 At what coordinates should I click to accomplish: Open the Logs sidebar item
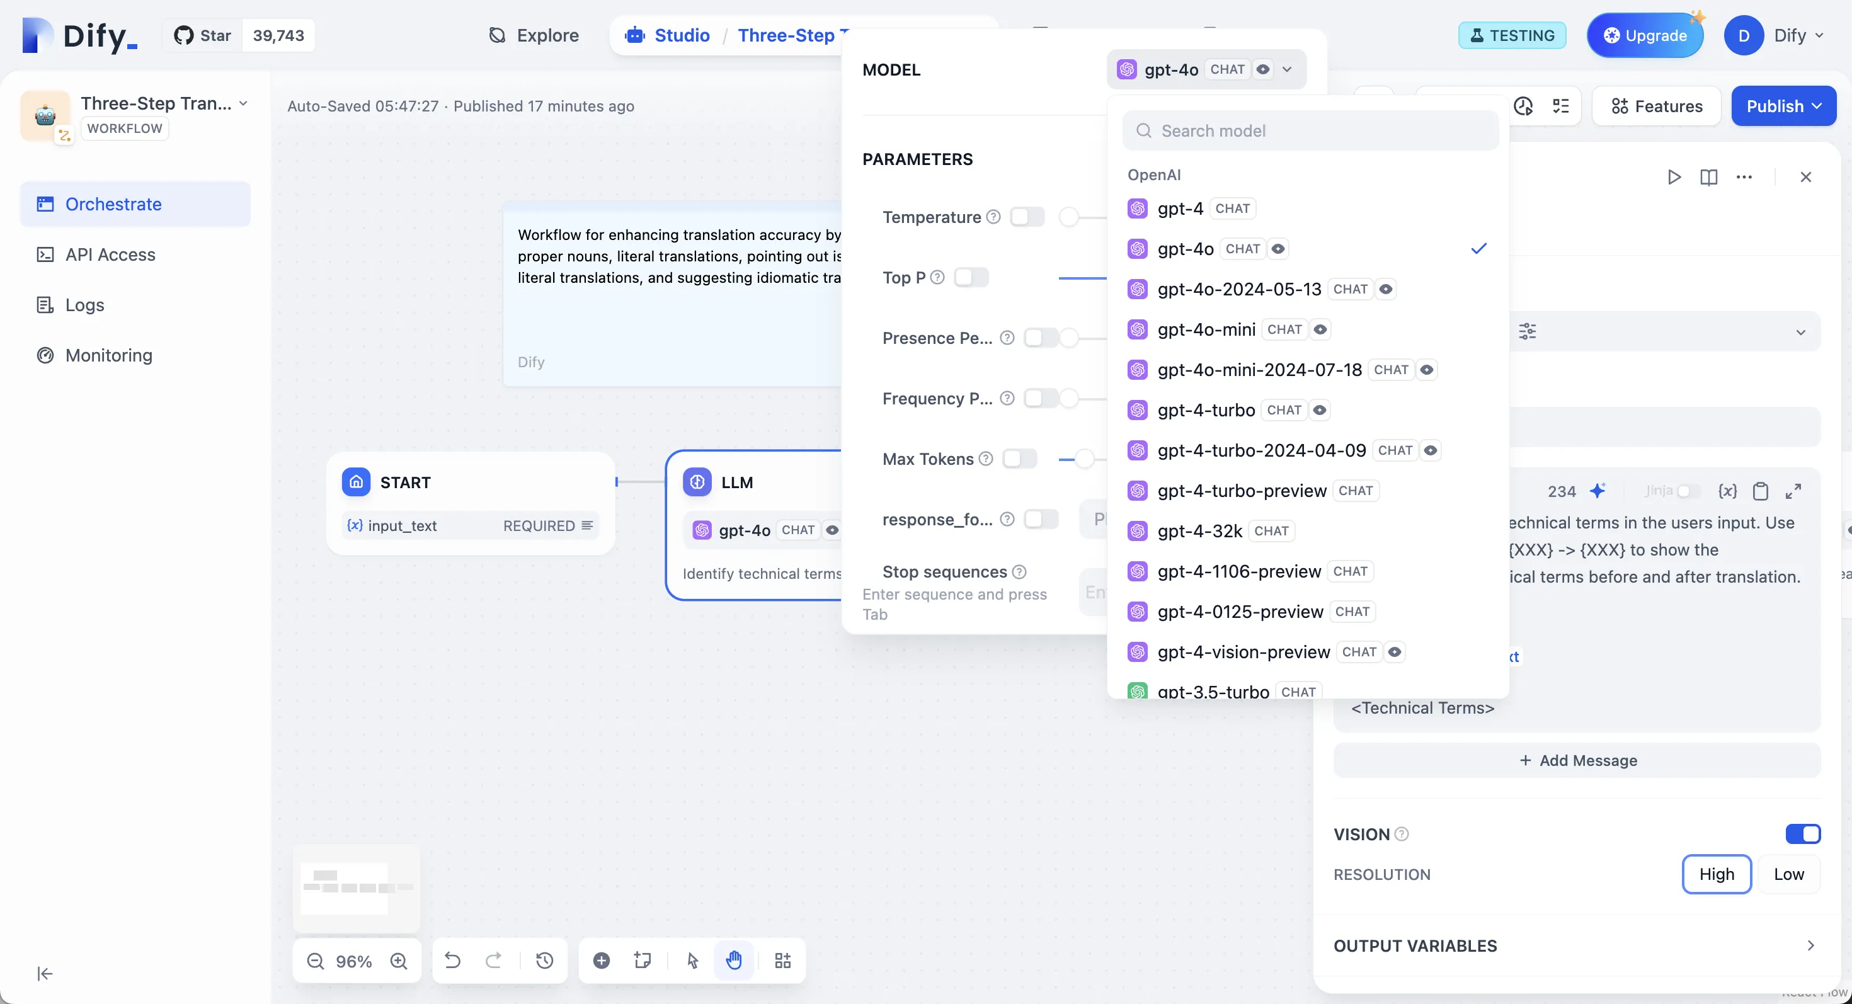click(85, 305)
